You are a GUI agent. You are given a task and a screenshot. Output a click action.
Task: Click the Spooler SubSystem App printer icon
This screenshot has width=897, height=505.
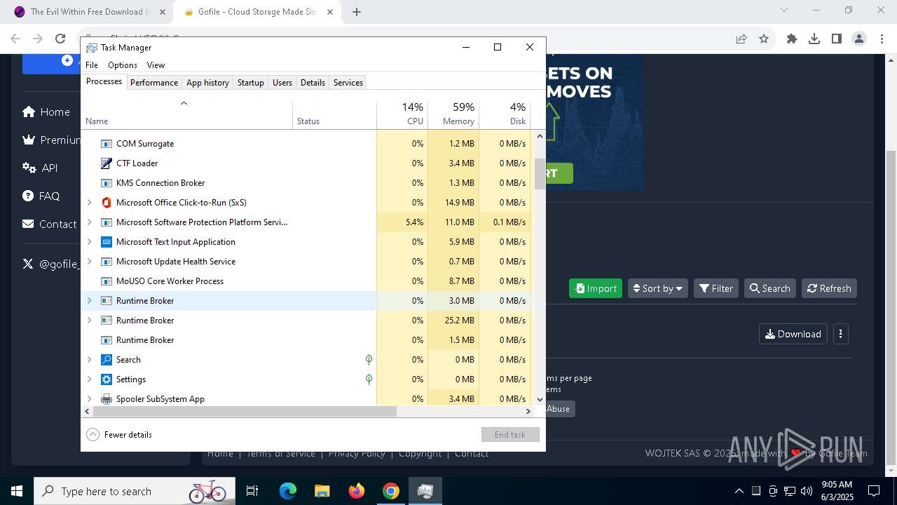coord(107,399)
